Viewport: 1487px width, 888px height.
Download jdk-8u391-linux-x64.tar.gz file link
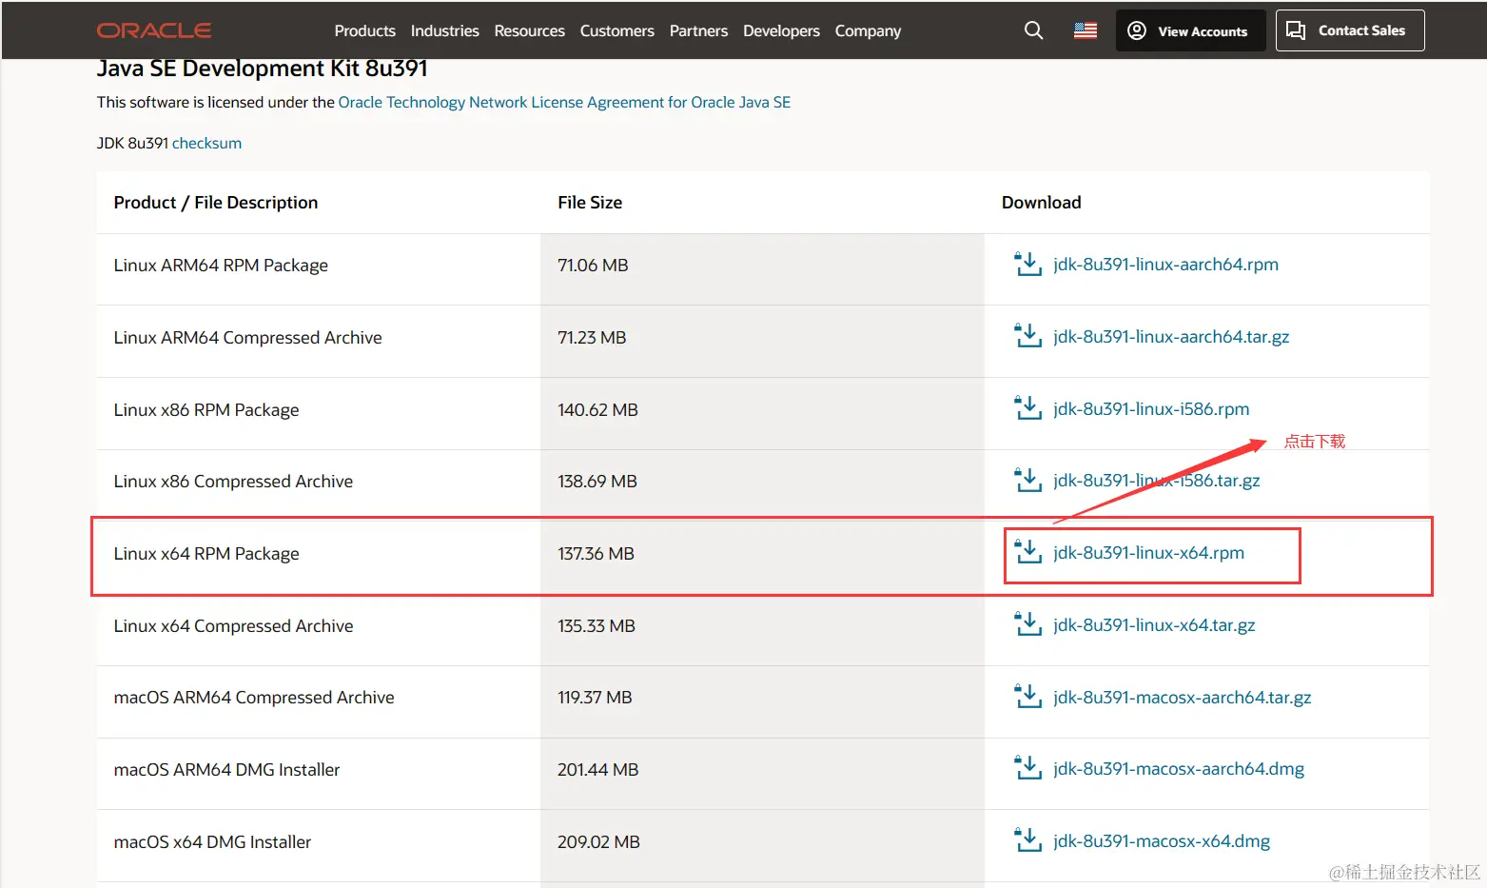click(1154, 625)
